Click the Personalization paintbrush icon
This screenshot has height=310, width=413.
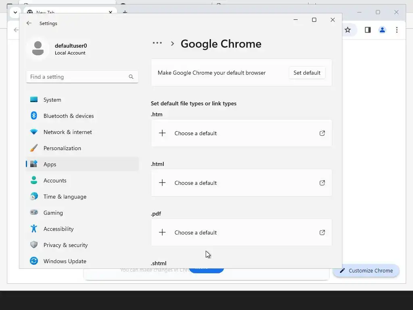click(x=34, y=148)
